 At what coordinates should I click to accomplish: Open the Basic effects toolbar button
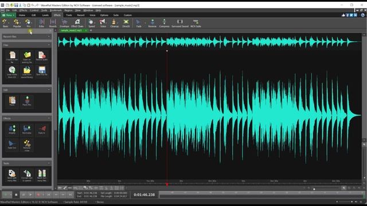[5, 23]
